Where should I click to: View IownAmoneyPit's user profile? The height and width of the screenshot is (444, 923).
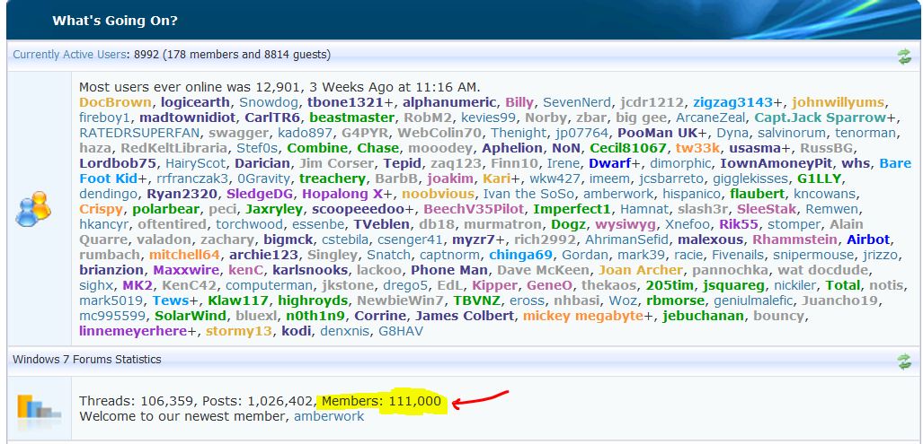pyautogui.click(x=776, y=163)
